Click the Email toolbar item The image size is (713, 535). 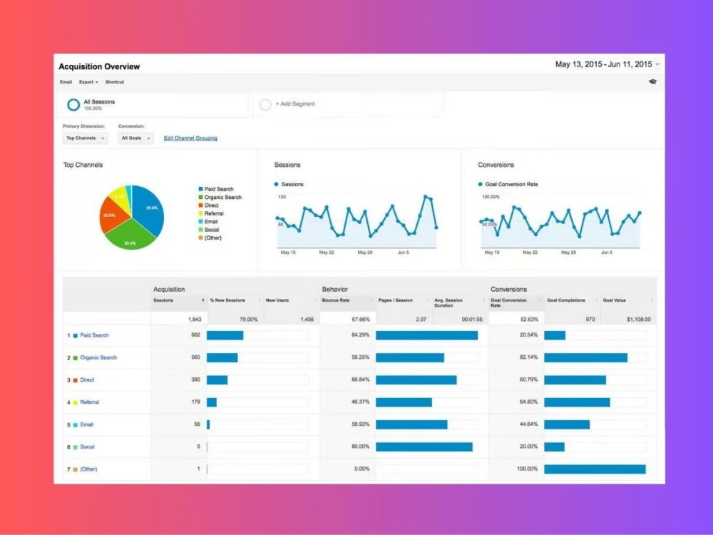point(66,82)
